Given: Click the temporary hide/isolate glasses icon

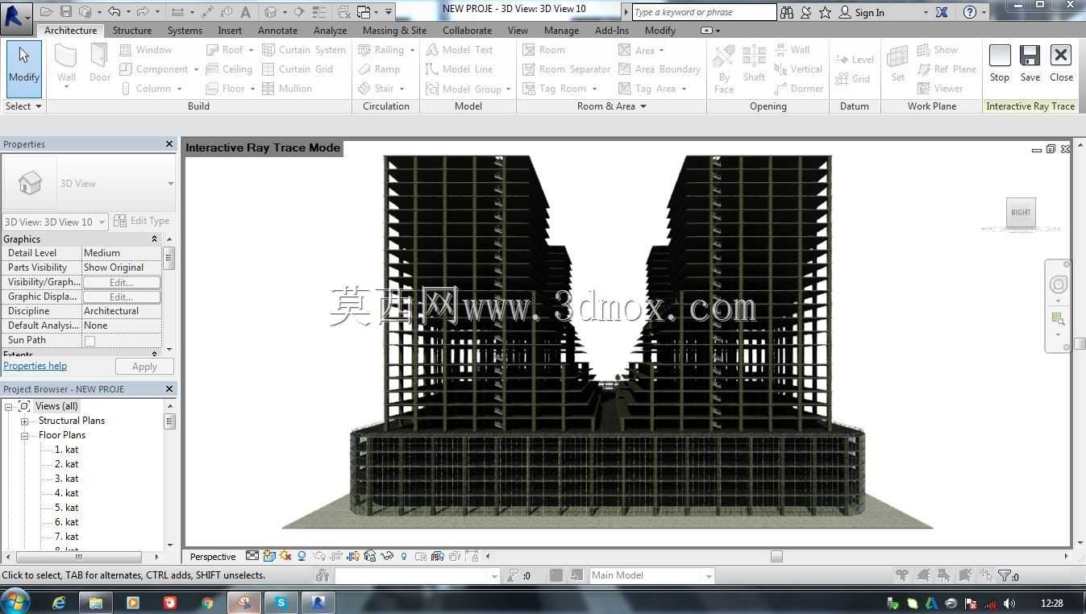Looking at the screenshot, I should (x=387, y=556).
